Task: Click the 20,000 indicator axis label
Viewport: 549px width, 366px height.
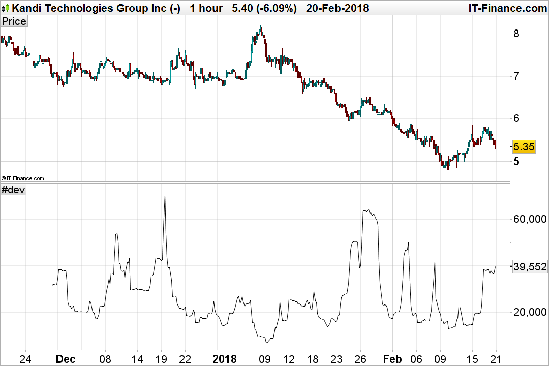Action: tap(530, 312)
